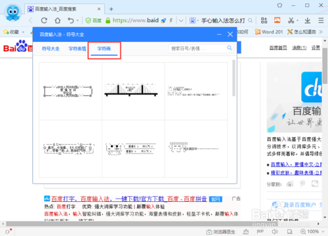Open 浏览器医生 in status bar
Image resolution: width=328 pixels, height=236 pixels.
221,231
